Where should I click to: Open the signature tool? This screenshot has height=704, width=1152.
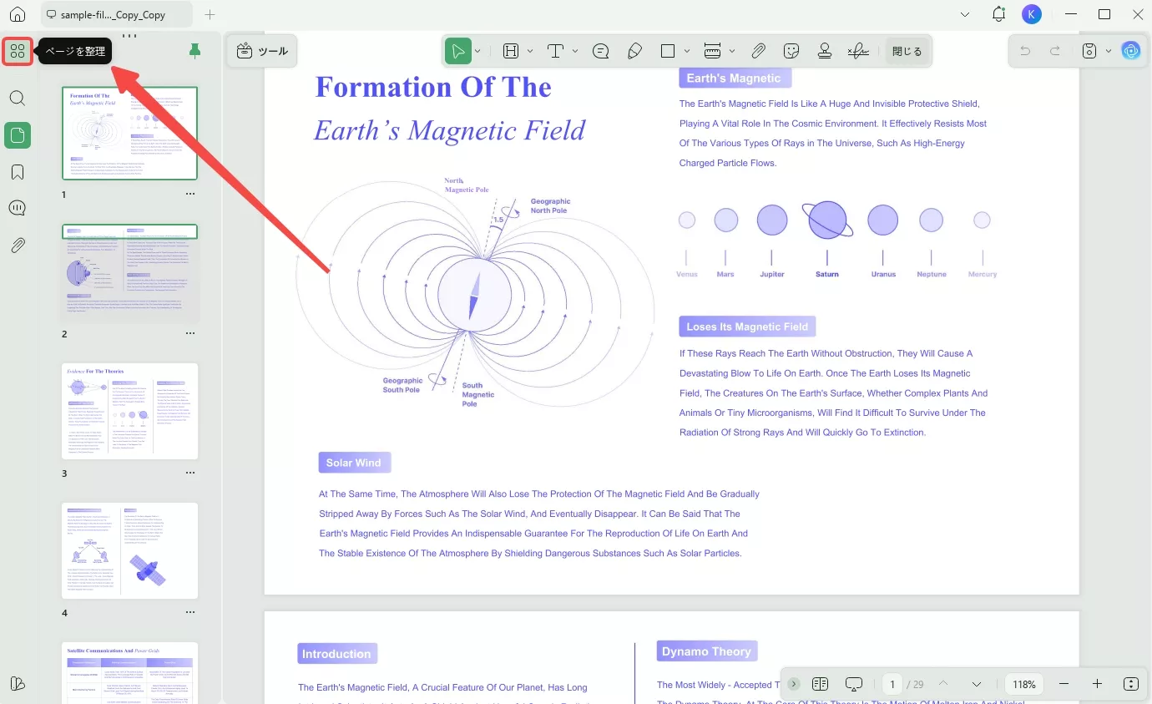[858, 51]
